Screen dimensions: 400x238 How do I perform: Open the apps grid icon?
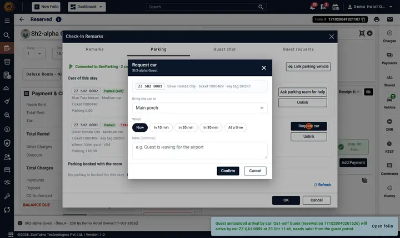[x=11, y=235]
